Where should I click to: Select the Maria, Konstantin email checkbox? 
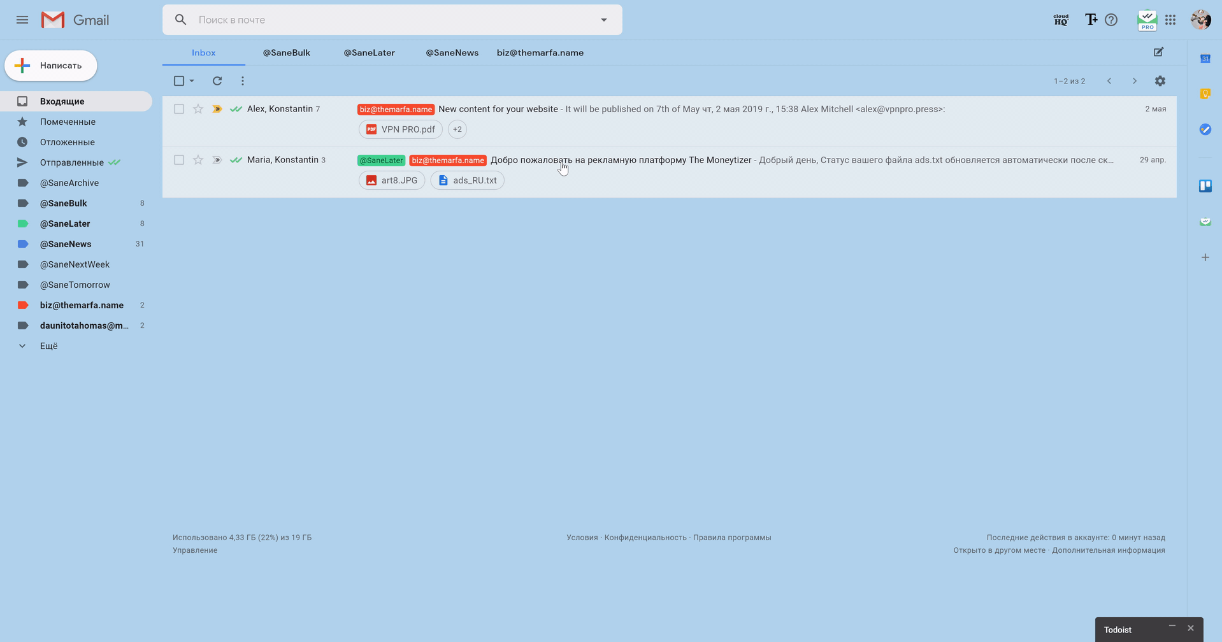179,160
